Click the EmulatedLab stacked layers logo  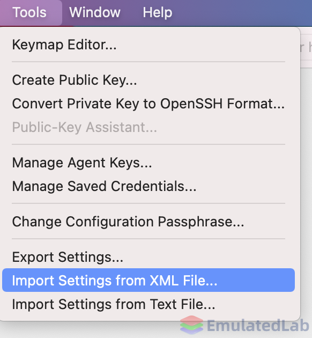[x=191, y=325]
